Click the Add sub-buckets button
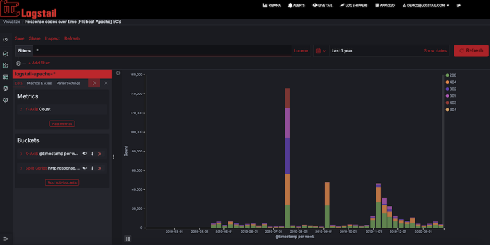This screenshot has width=490, height=245. pyautogui.click(x=62, y=182)
